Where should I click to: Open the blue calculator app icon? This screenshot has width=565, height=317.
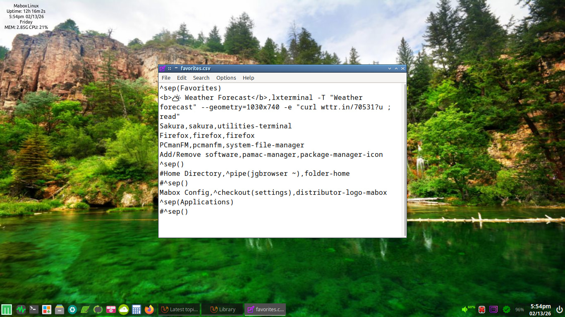click(136, 309)
